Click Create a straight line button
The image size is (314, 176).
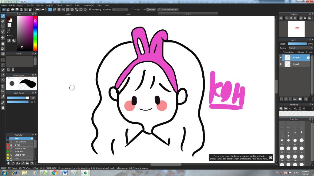(167, 9)
